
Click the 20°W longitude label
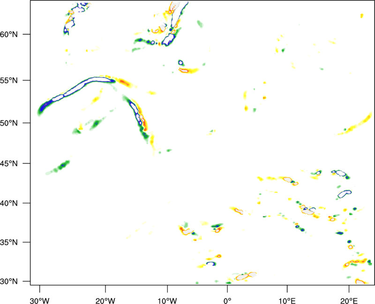105,301
